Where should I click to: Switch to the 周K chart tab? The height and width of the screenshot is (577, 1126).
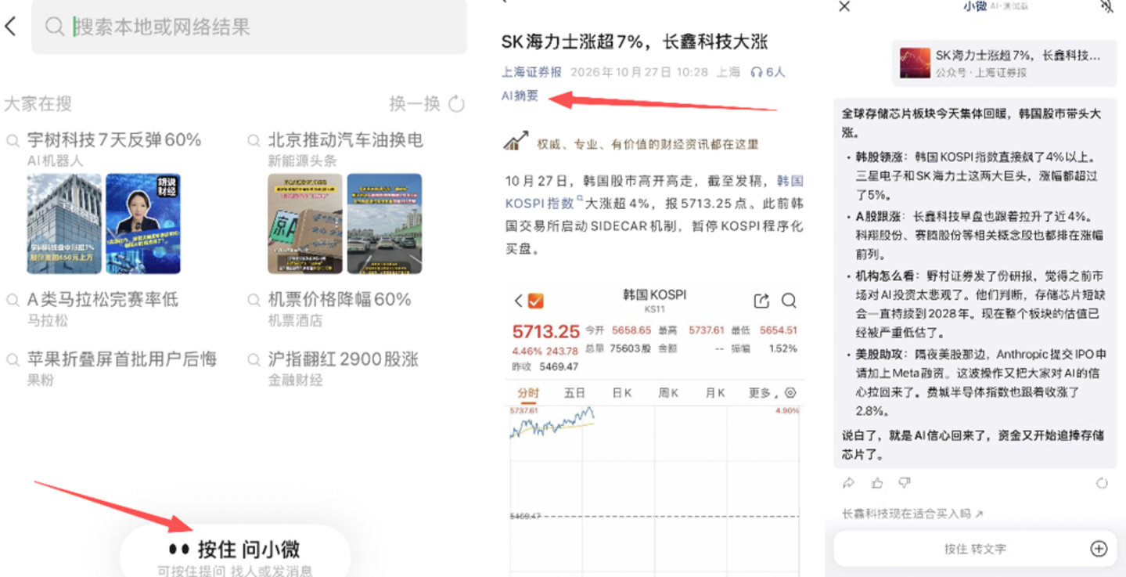pos(668,393)
